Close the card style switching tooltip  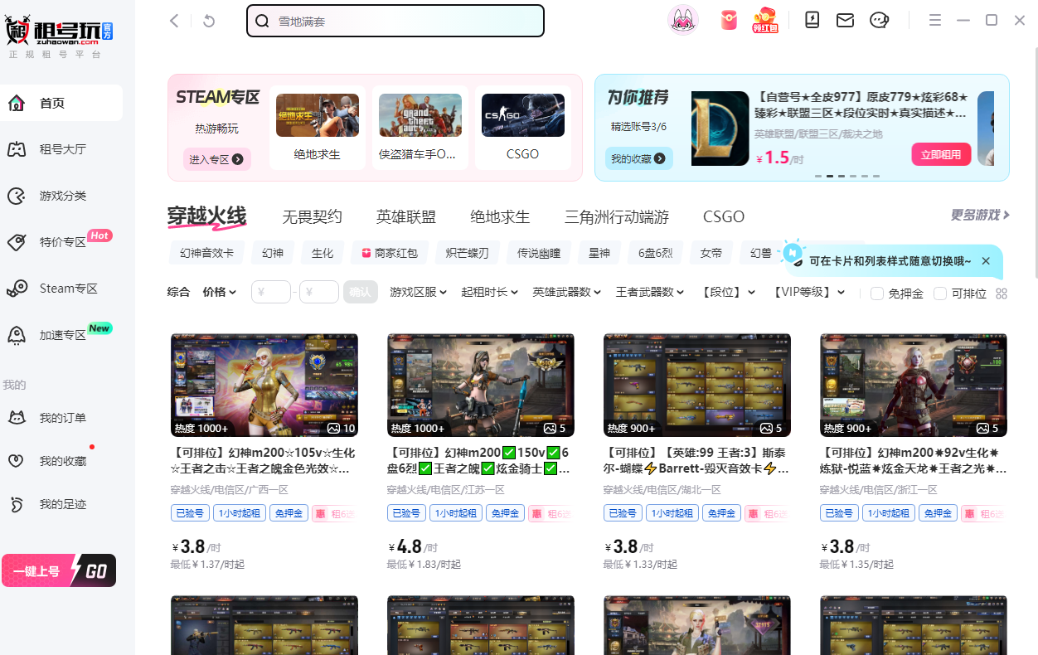tap(986, 261)
